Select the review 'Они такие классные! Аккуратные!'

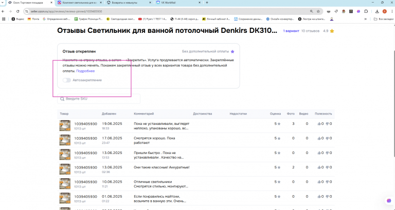[x=161, y=167]
